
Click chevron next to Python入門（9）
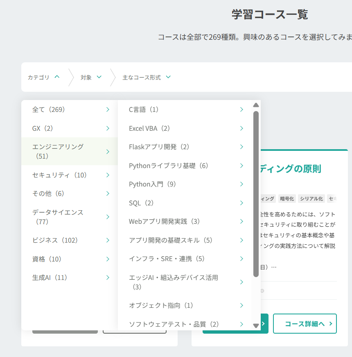241,184
